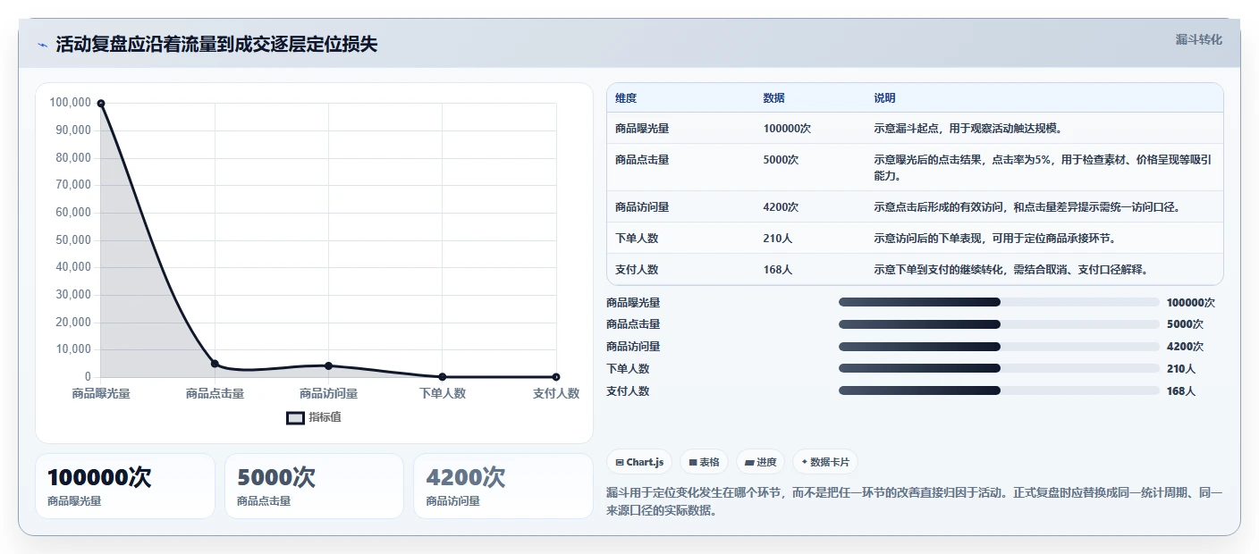Click the 168人 cell in the table
1259x554 pixels.
coord(778,270)
